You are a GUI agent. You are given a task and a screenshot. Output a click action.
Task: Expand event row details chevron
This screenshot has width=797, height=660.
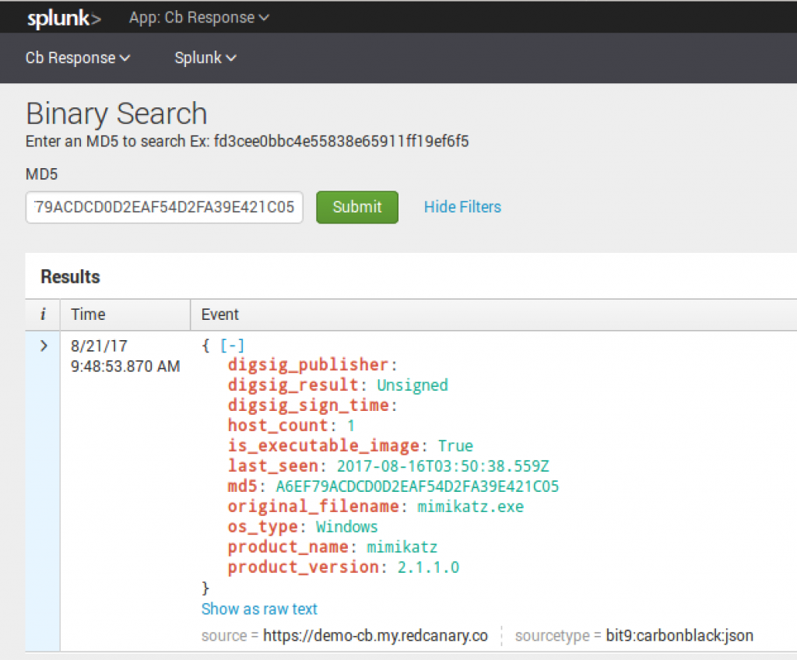coord(44,346)
